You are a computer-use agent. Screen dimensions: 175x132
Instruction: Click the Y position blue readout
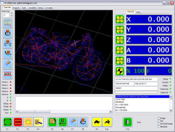pos(149,29)
